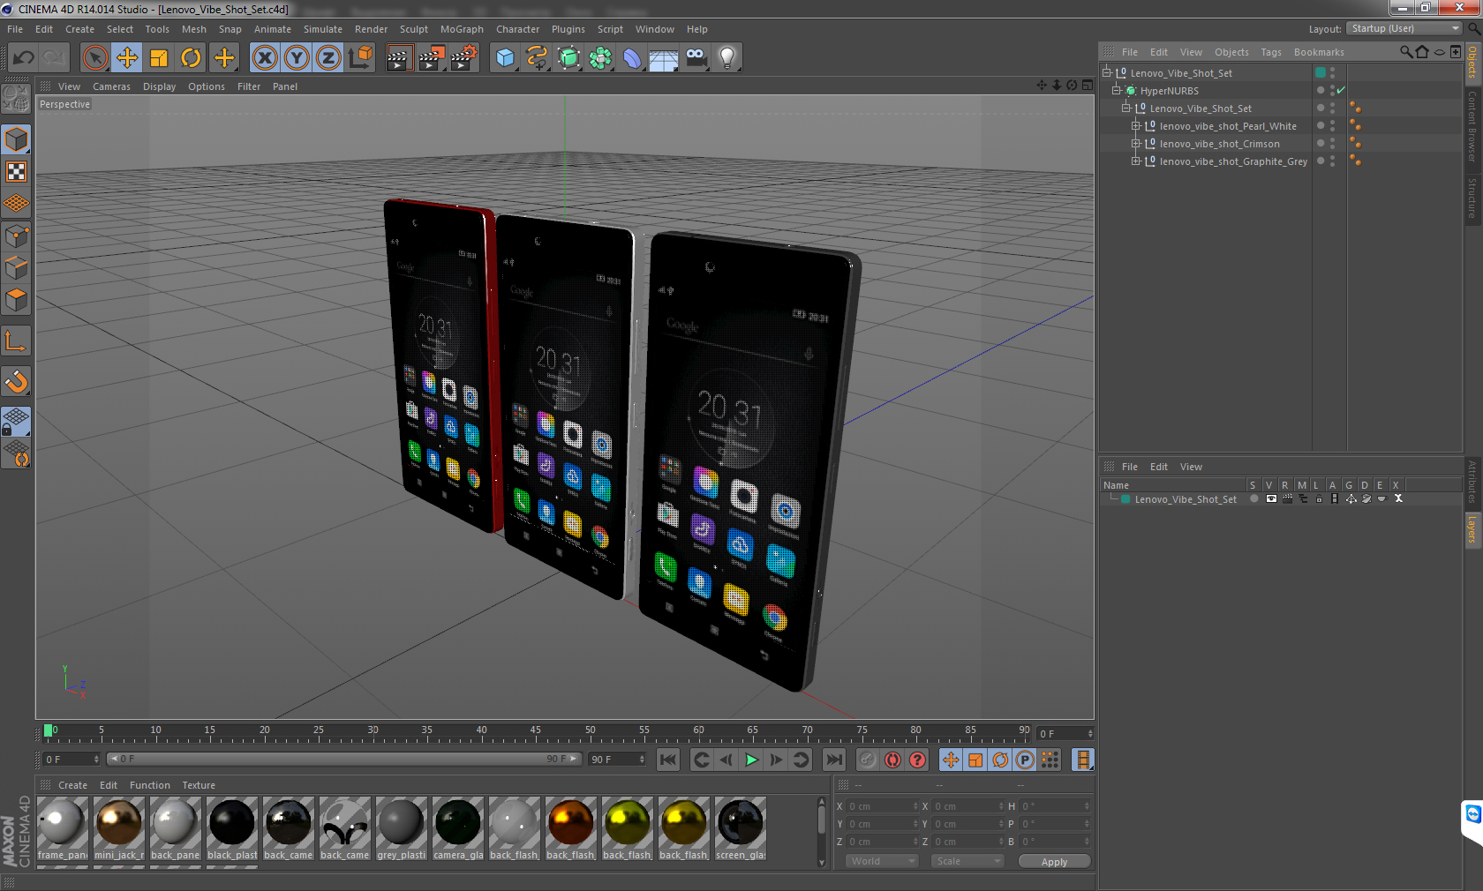Open Array modeling objects icon
The height and width of the screenshot is (891, 1483).
[600, 58]
